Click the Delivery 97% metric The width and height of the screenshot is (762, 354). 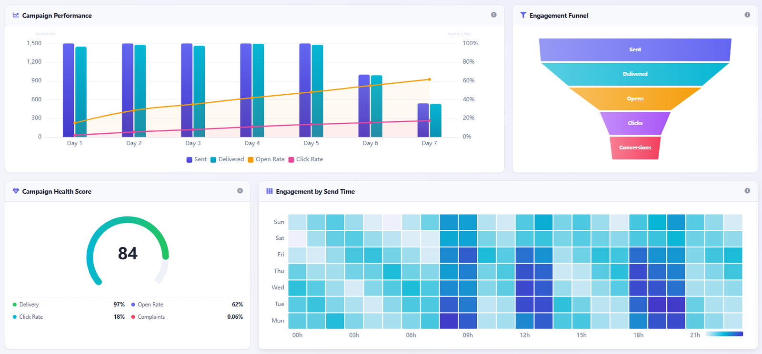point(69,305)
